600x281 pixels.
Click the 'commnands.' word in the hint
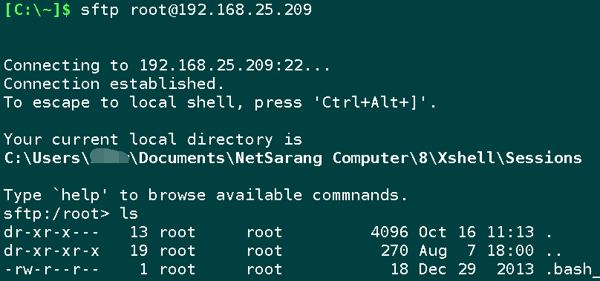(x=359, y=195)
